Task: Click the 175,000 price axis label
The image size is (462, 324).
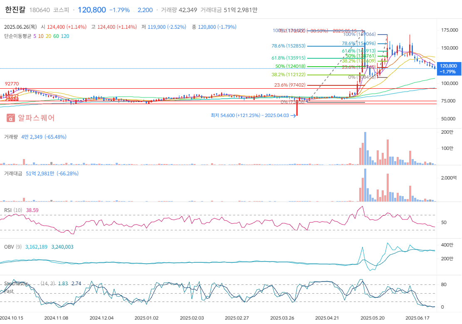Action: click(450, 30)
